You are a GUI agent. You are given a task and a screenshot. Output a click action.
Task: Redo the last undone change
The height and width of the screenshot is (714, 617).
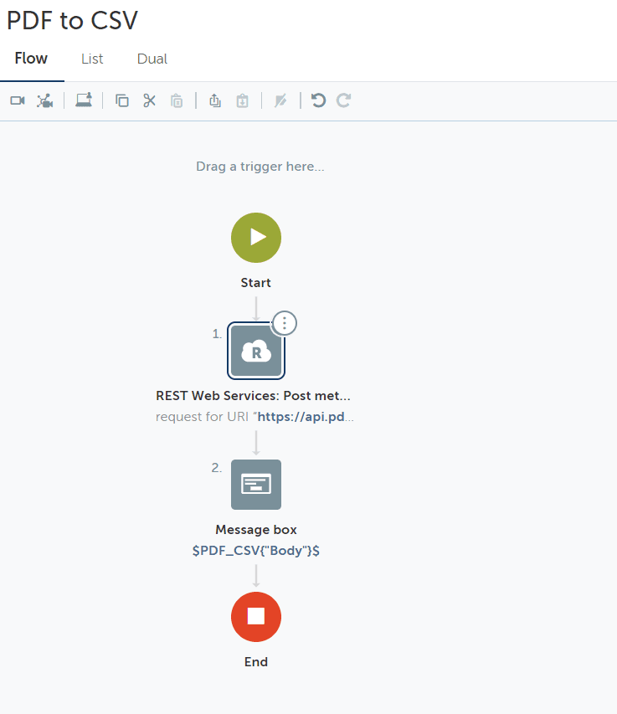point(343,100)
